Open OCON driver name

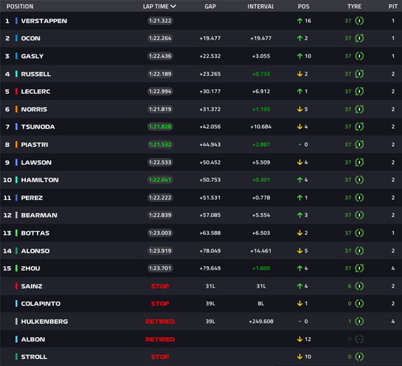pyautogui.click(x=31, y=38)
